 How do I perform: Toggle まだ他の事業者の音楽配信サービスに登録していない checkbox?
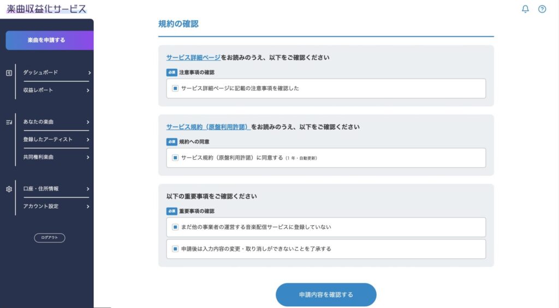(x=175, y=227)
